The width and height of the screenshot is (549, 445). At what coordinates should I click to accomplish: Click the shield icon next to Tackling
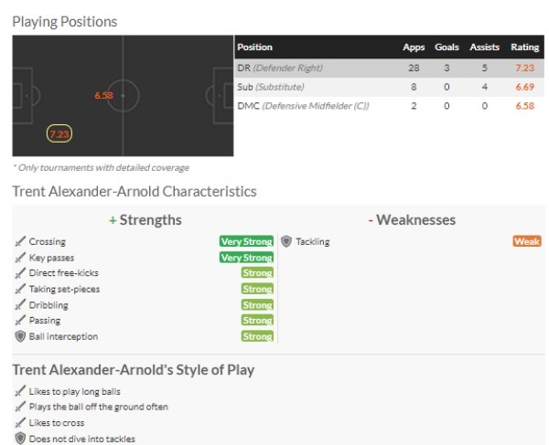pyautogui.click(x=286, y=242)
